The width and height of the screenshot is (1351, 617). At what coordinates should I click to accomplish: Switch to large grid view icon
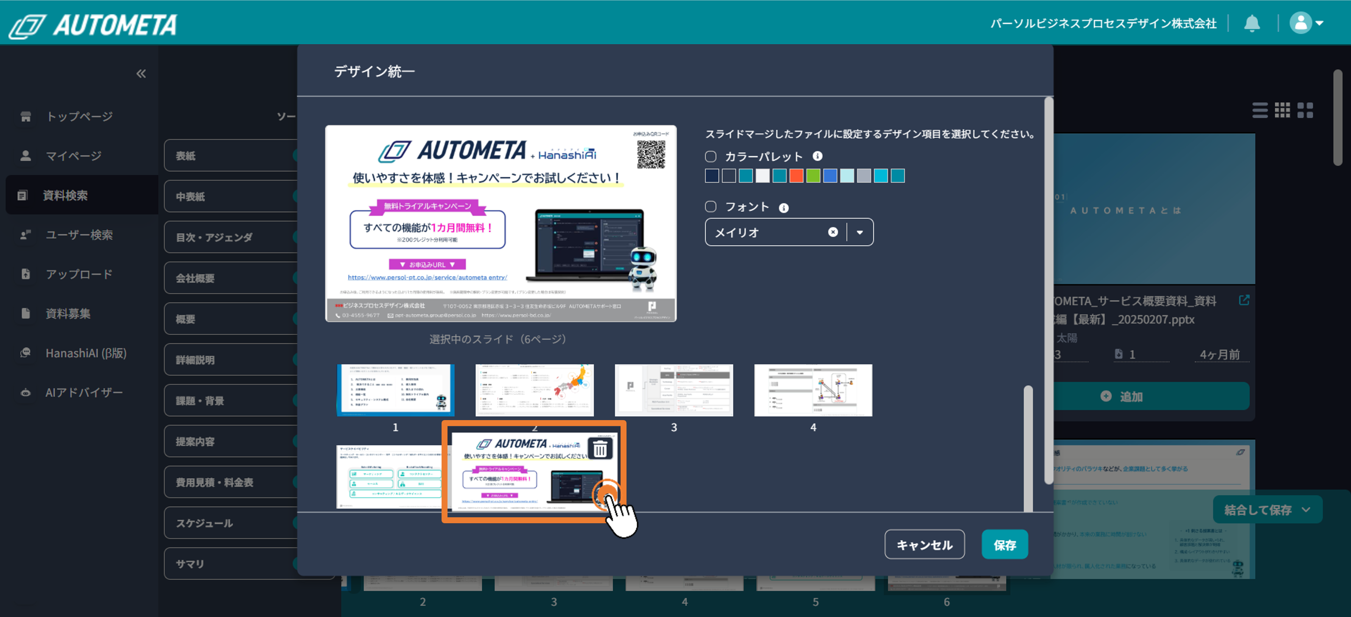(x=1305, y=110)
